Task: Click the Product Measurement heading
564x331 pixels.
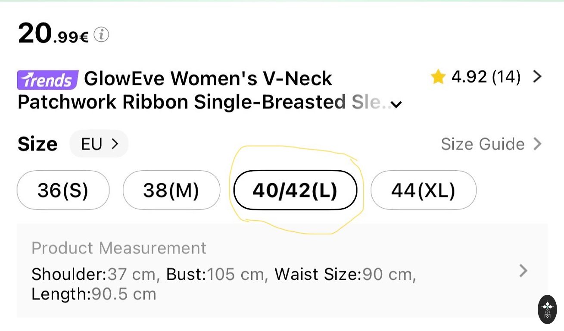Action: click(118, 248)
